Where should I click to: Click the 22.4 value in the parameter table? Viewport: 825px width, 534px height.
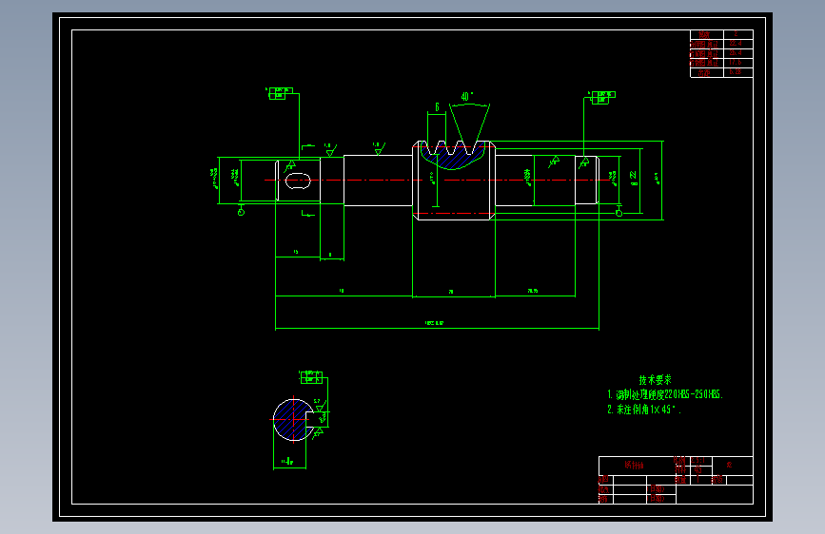736,44
